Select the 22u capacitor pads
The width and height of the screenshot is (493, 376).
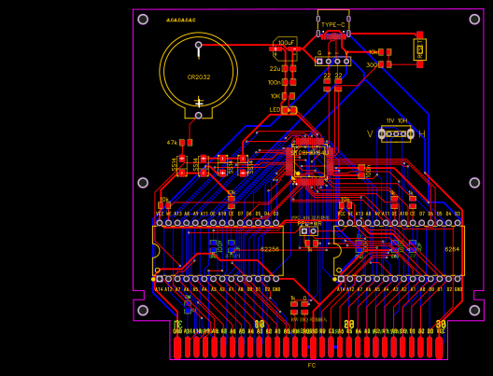coord(289,68)
